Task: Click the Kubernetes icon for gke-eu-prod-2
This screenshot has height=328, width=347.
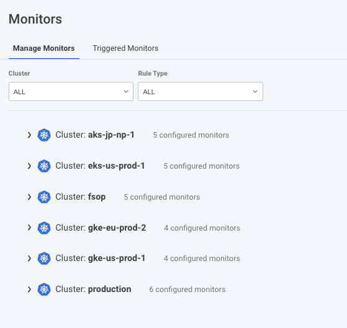Action: pos(44,228)
